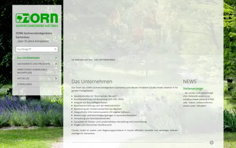Click list item 'Bauüberwachung und Bauleitung nach DIN 18920'
Viewport: 236px width, 148px height.
99,99
